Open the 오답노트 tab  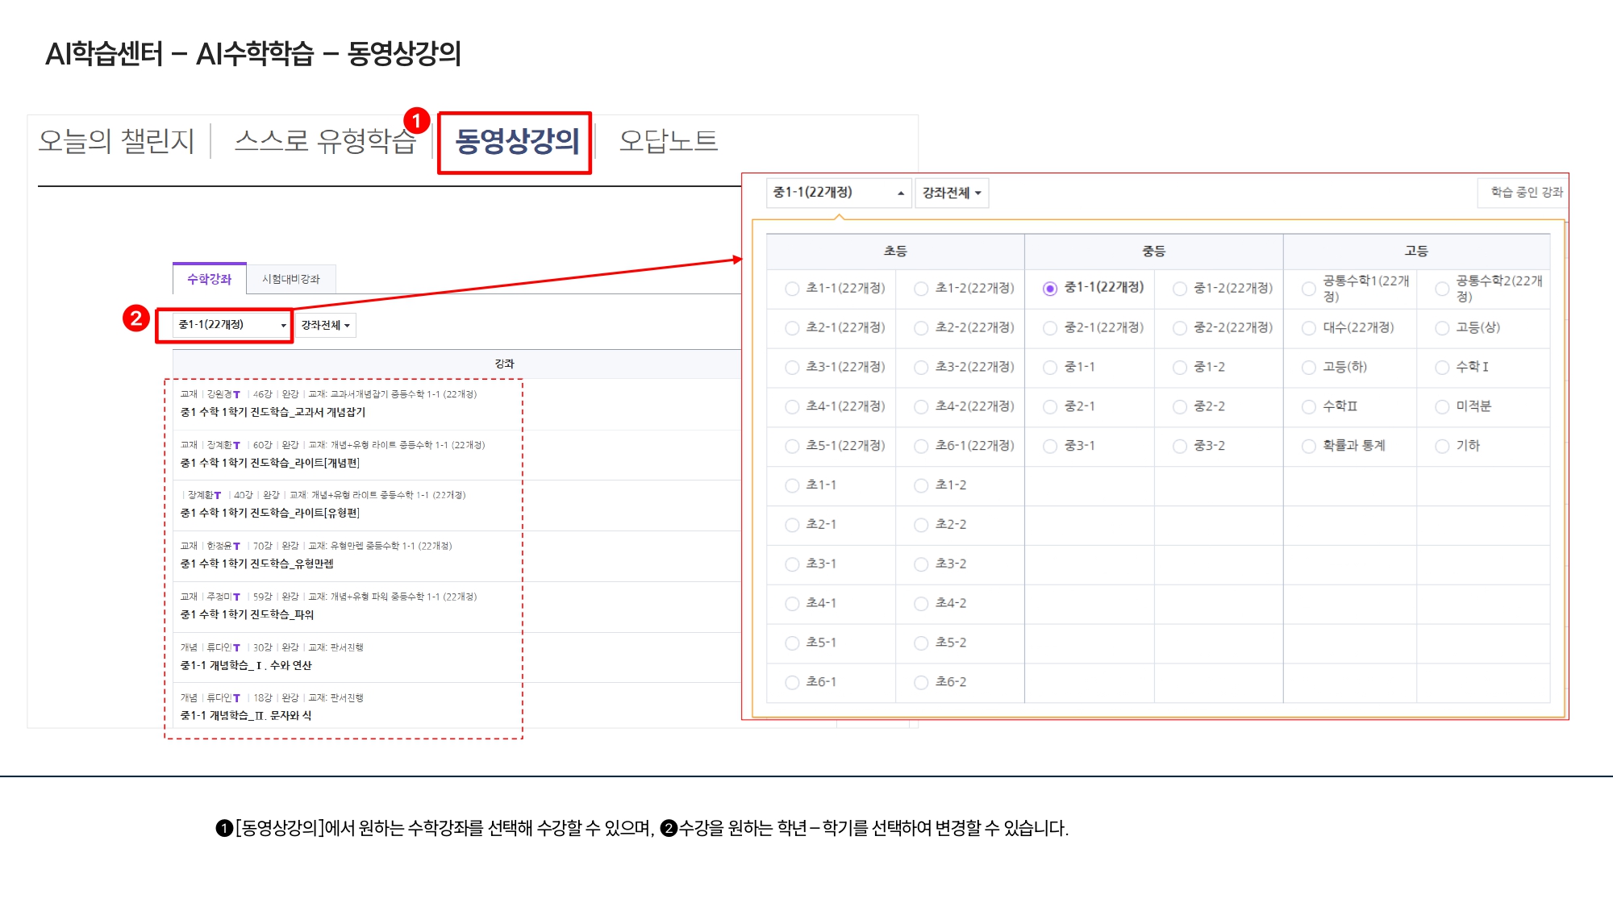click(x=668, y=142)
